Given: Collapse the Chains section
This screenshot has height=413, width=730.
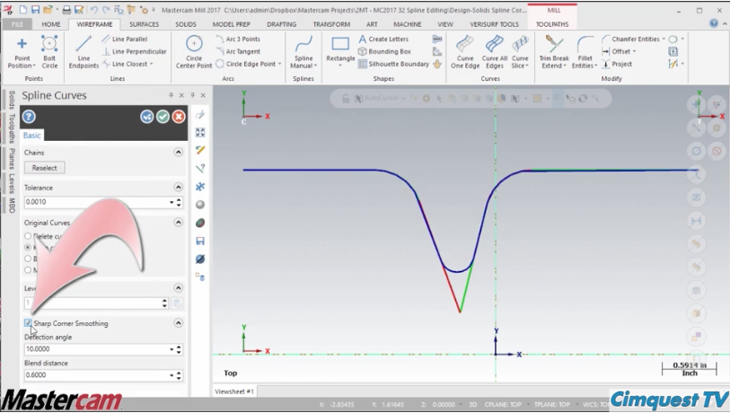Looking at the screenshot, I should pos(179,153).
